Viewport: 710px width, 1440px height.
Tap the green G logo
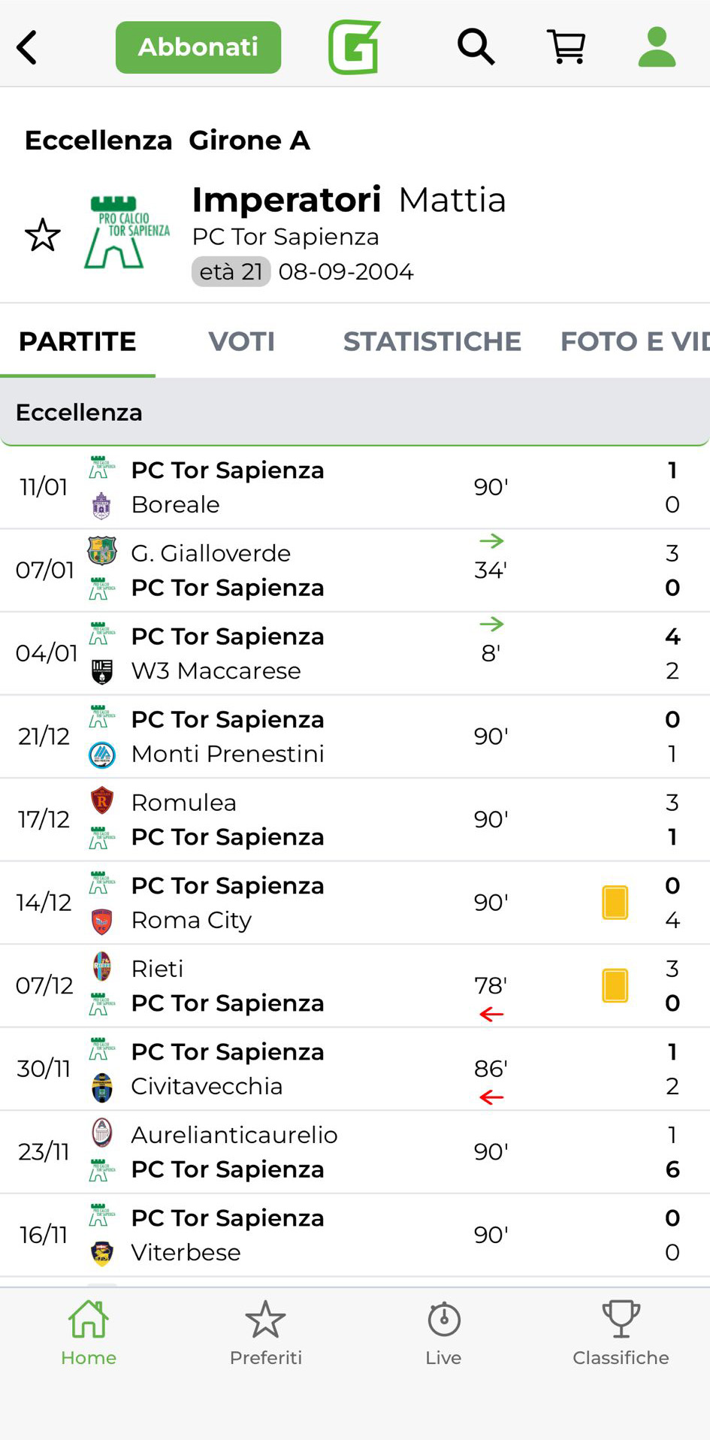(354, 47)
